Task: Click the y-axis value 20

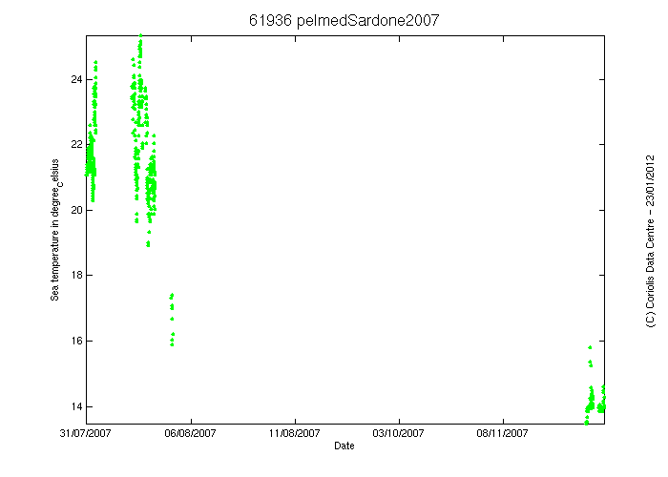Action: [76, 210]
